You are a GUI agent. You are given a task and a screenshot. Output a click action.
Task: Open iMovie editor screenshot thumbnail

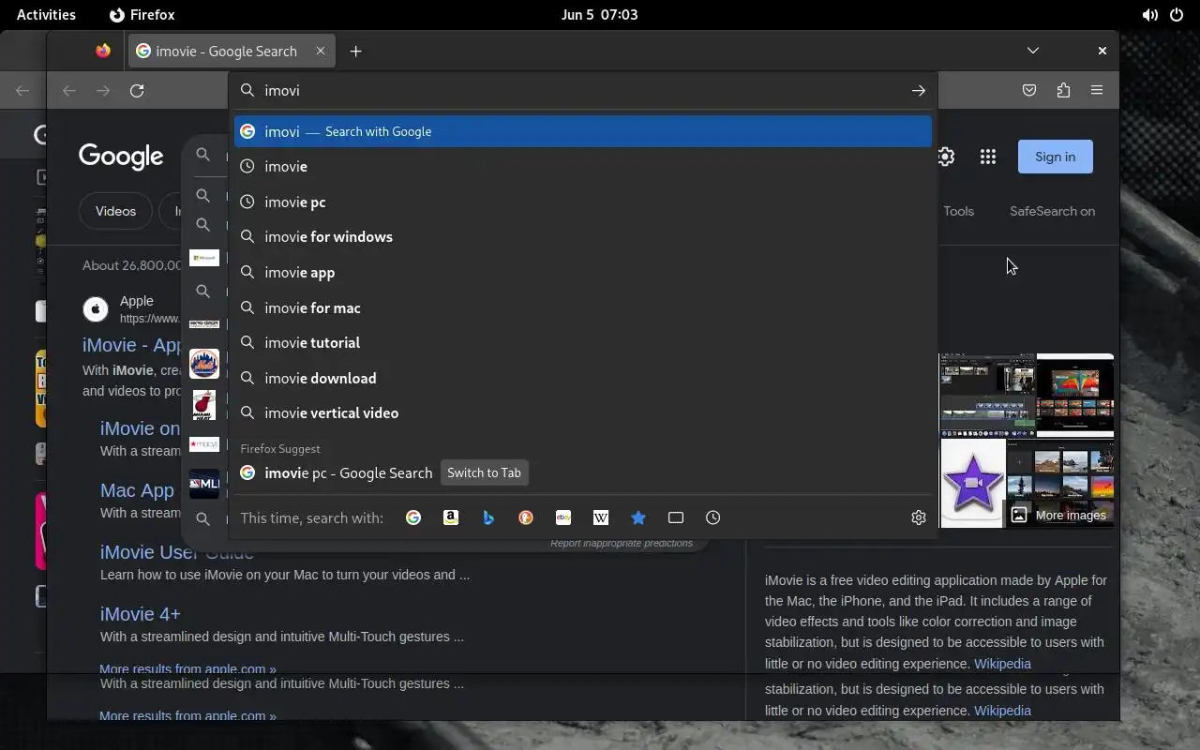click(x=987, y=396)
